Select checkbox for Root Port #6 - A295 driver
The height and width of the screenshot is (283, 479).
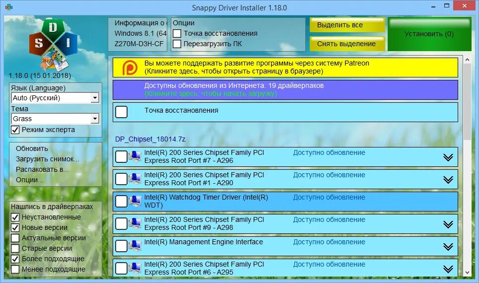click(121, 268)
